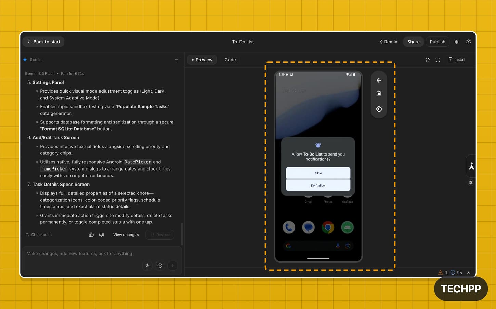The height and width of the screenshot is (309, 496).
Task: Click 'Gemini 3.5 Flash' model text
Action: 40,73
